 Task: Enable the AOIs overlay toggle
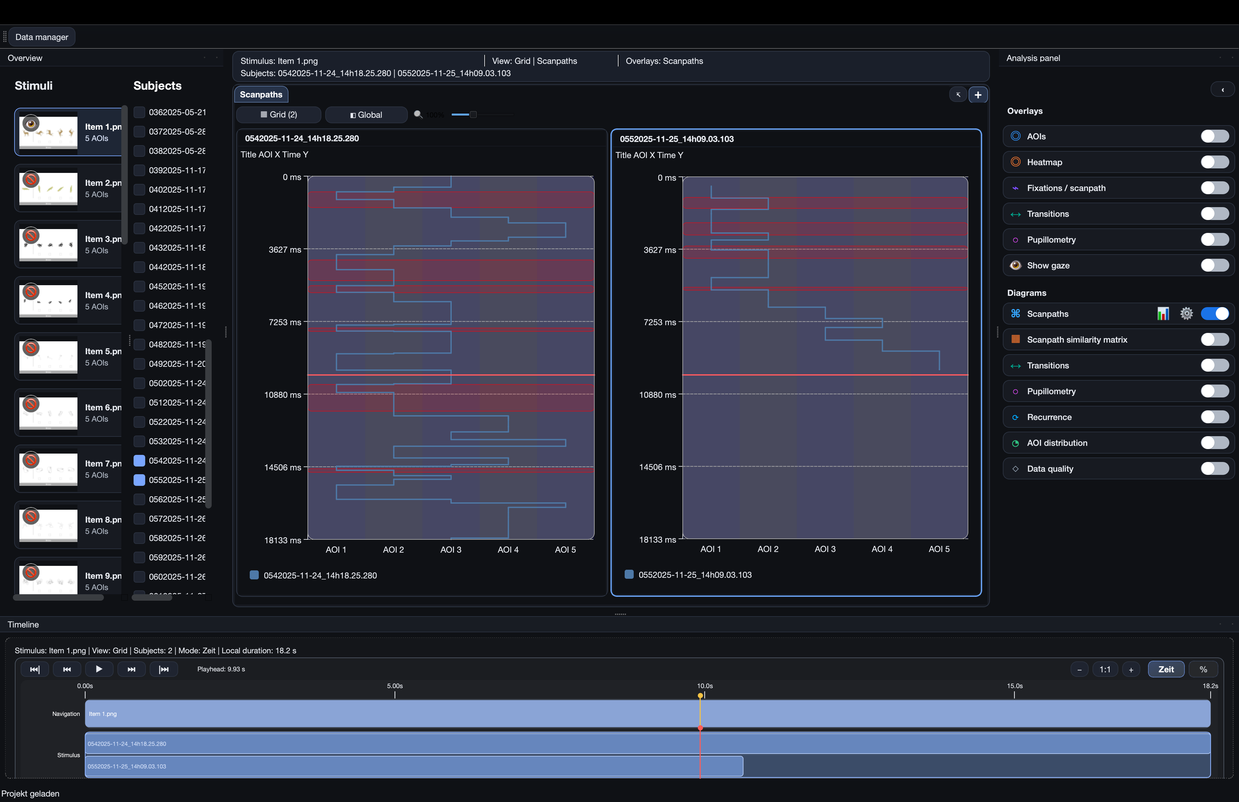pyautogui.click(x=1214, y=136)
